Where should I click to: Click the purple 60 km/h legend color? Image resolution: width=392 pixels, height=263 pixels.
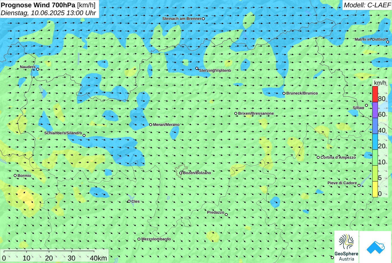(375, 110)
